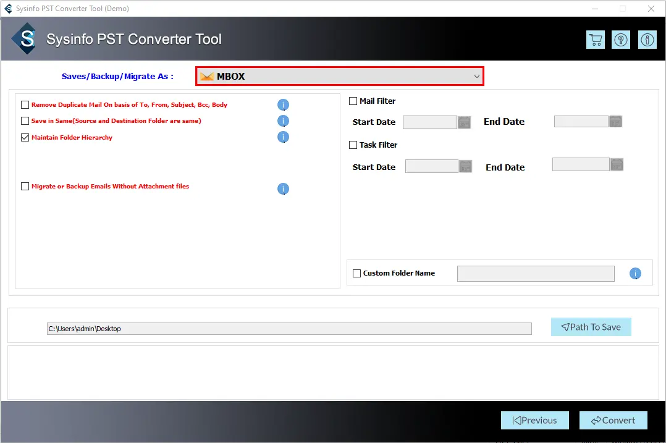Click the Custom Folder Name text field
666x443 pixels.
[536, 274]
